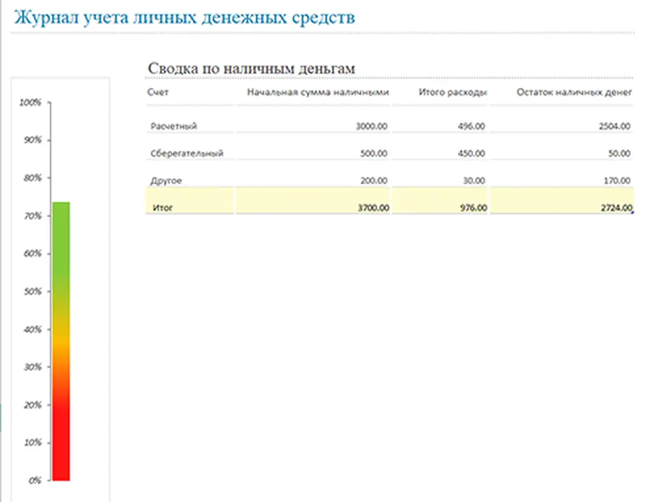Click the 170.00 balance cell

tap(616, 181)
